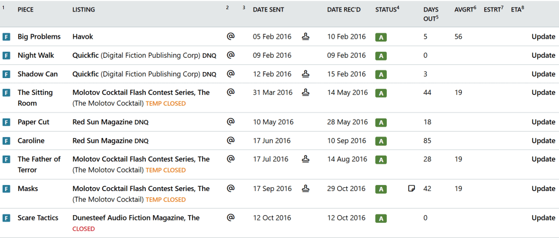This screenshot has height=238, width=559.
Task: Click the stamp icon next to 17 Jul 2016
Action: coord(306,159)
